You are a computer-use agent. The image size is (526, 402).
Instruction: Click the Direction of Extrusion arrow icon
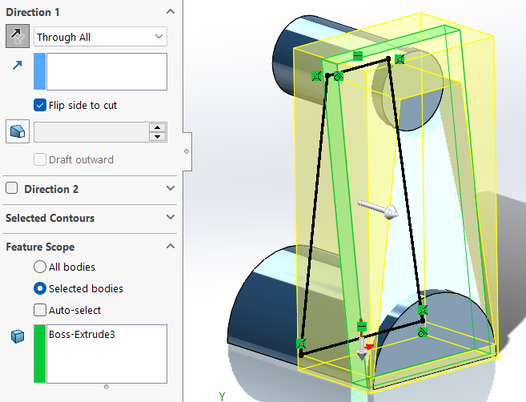[16, 66]
